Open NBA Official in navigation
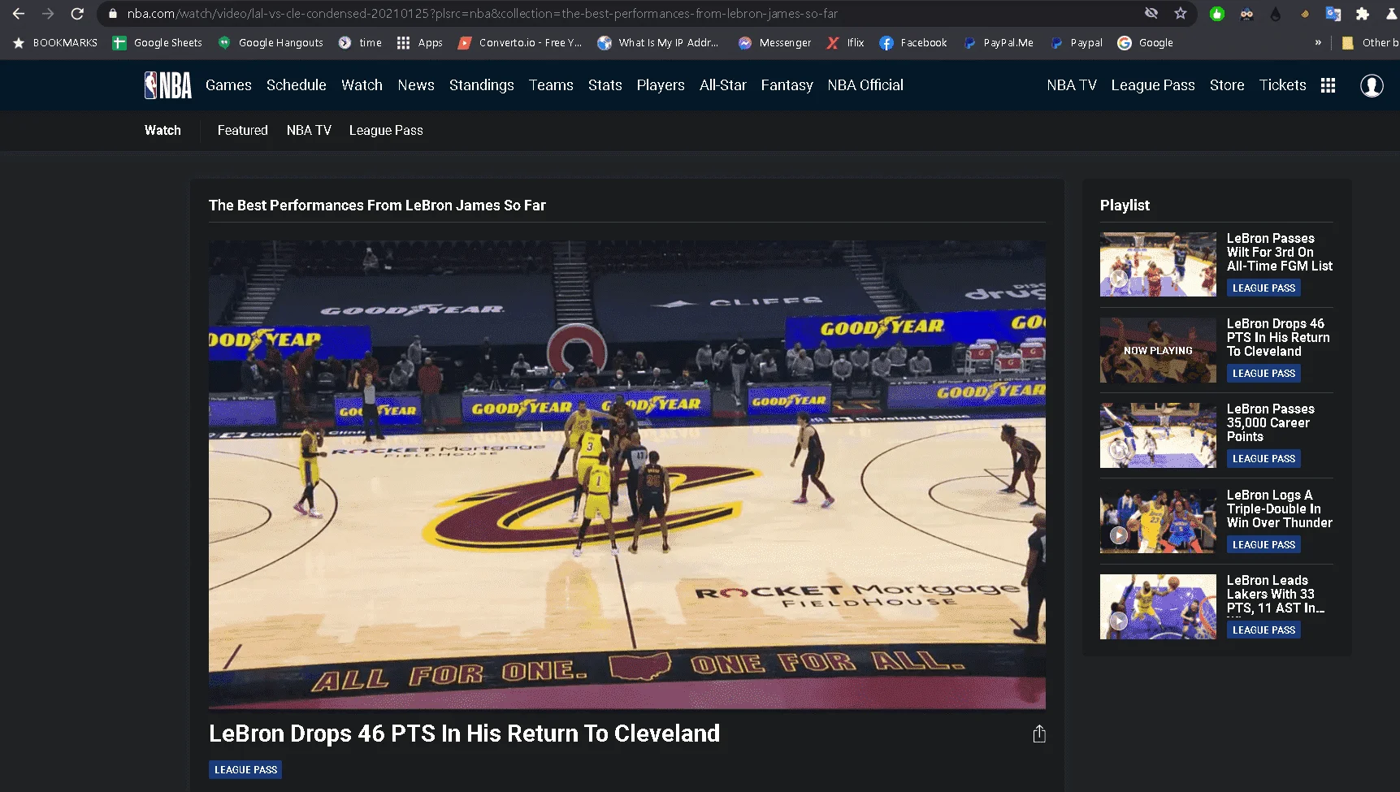The width and height of the screenshot is (1400, 792). pos(865,85)
